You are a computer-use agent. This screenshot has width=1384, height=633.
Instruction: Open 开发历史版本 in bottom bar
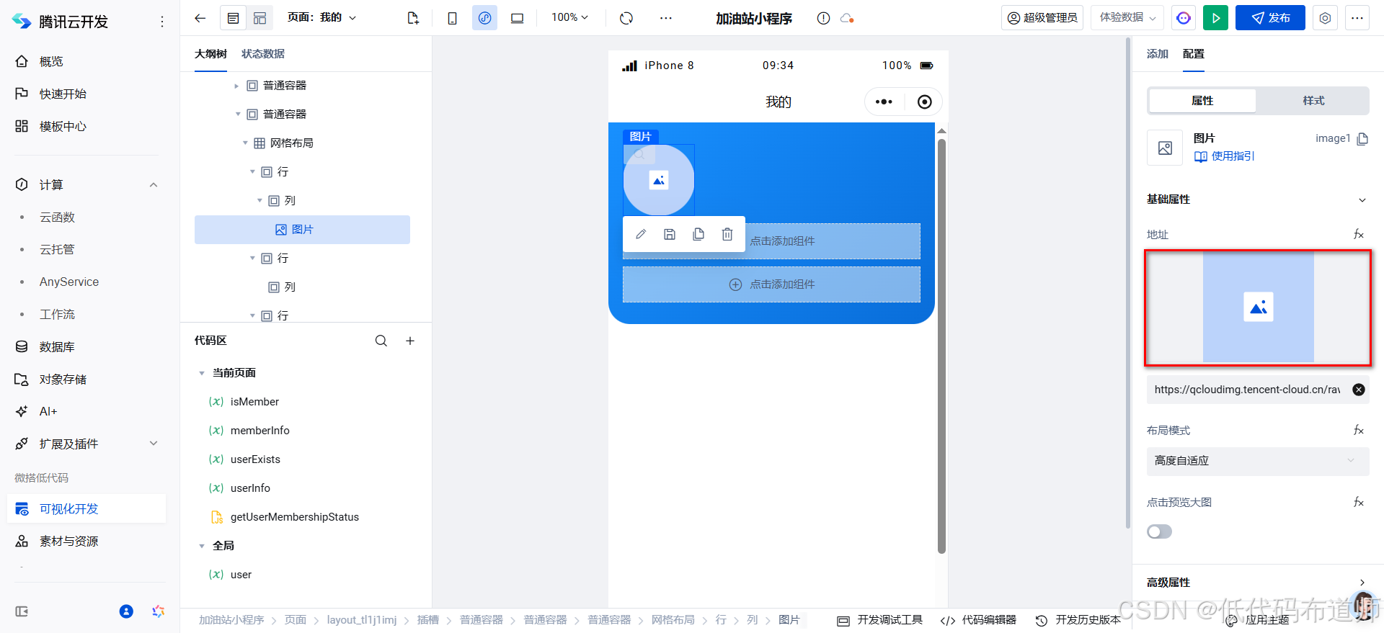[1078, 620]
